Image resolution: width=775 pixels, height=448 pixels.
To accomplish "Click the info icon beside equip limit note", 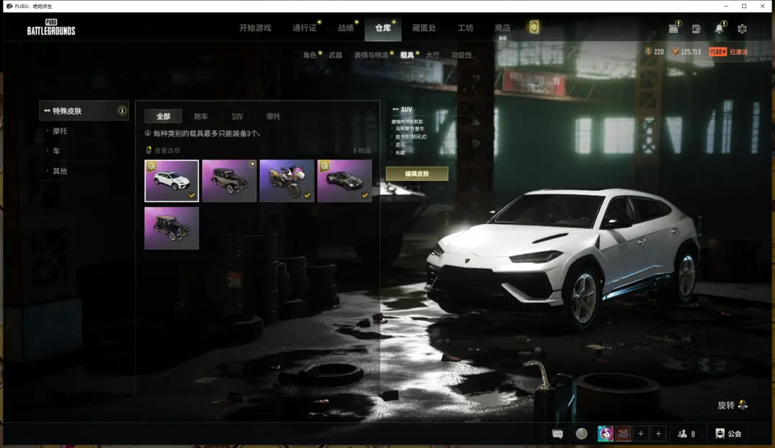I will pos(147,133).
